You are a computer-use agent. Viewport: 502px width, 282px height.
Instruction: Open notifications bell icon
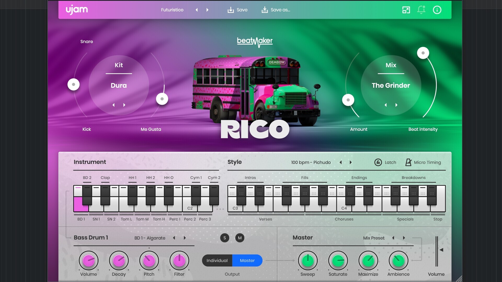point(421,10)
